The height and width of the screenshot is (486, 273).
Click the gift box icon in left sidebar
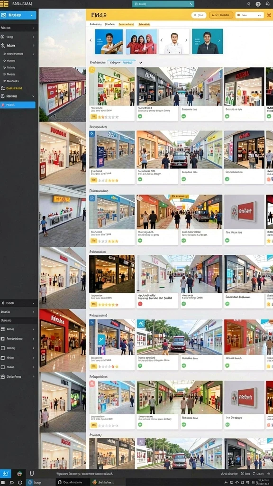tap(3, 376)
